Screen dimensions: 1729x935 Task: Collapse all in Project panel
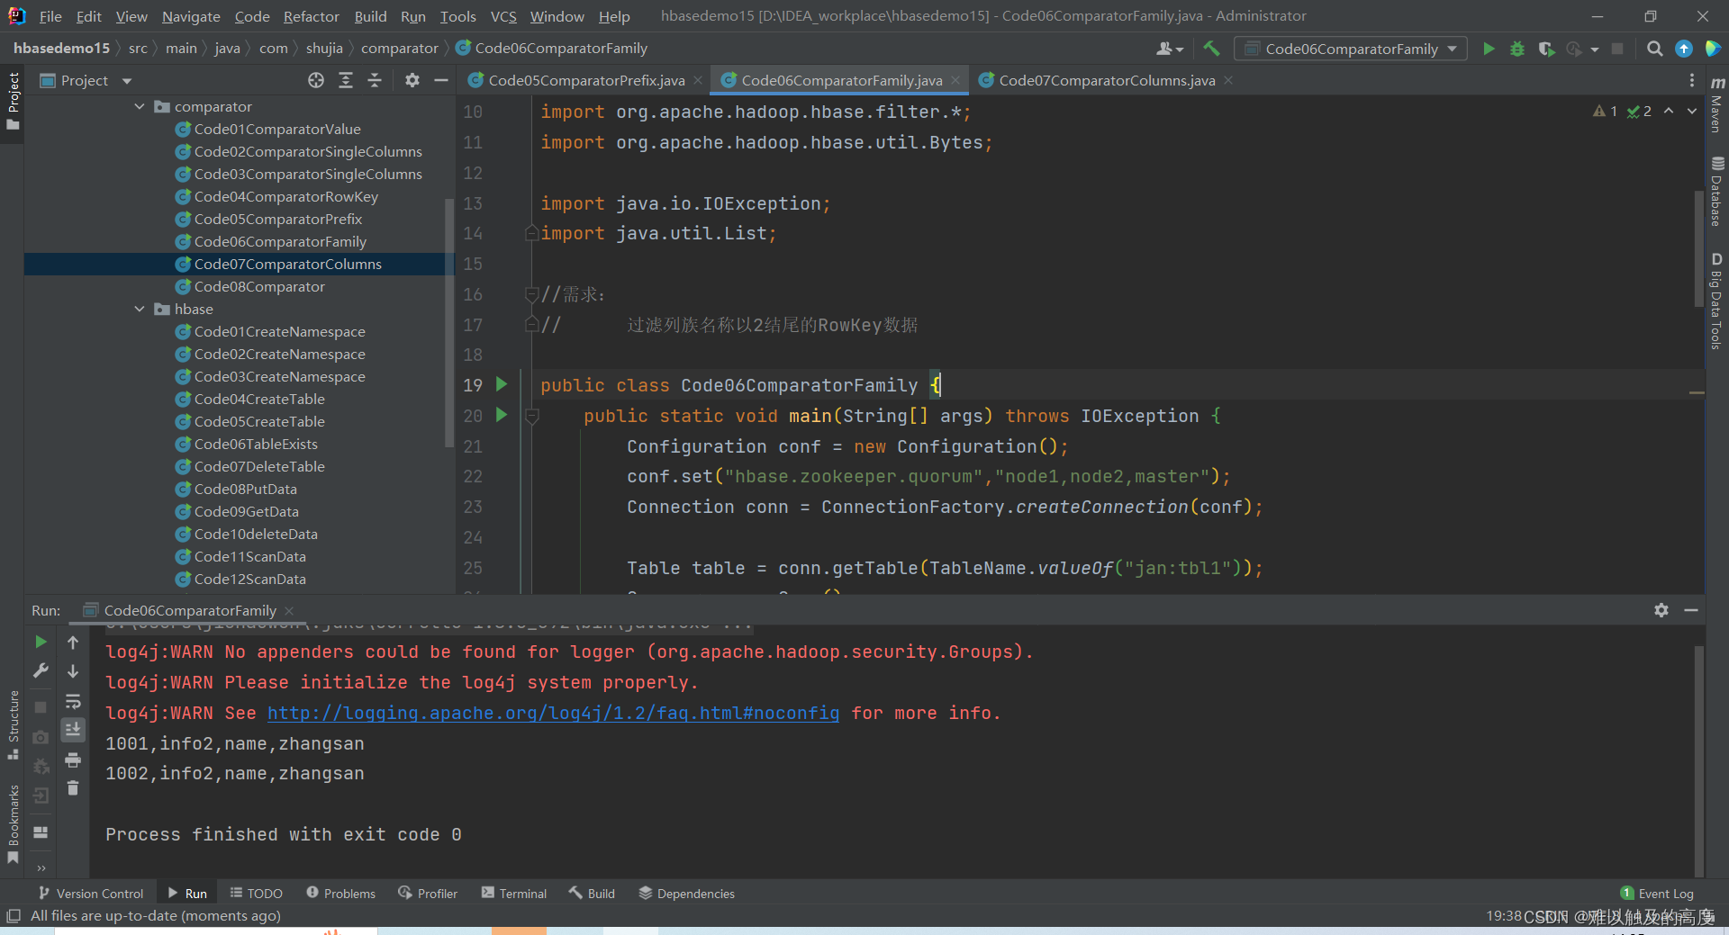tap(375, 80)
